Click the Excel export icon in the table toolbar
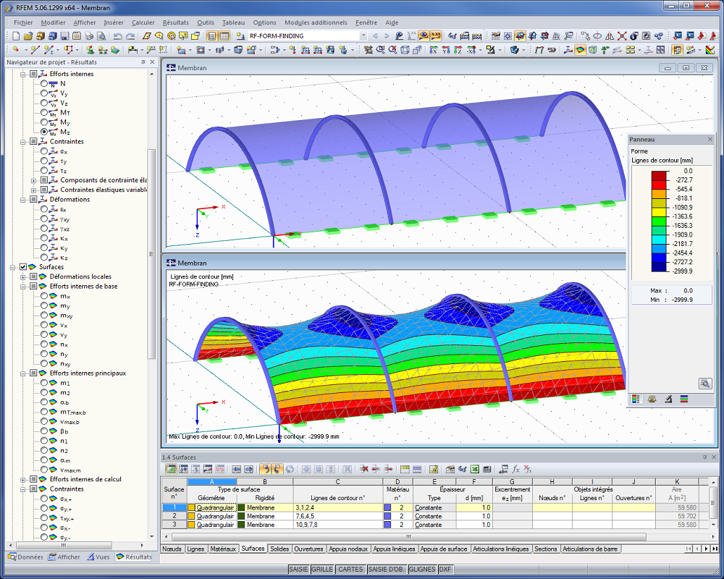This screenshot has height=579, width=724. pyautogui.click(x=473, y=470)
